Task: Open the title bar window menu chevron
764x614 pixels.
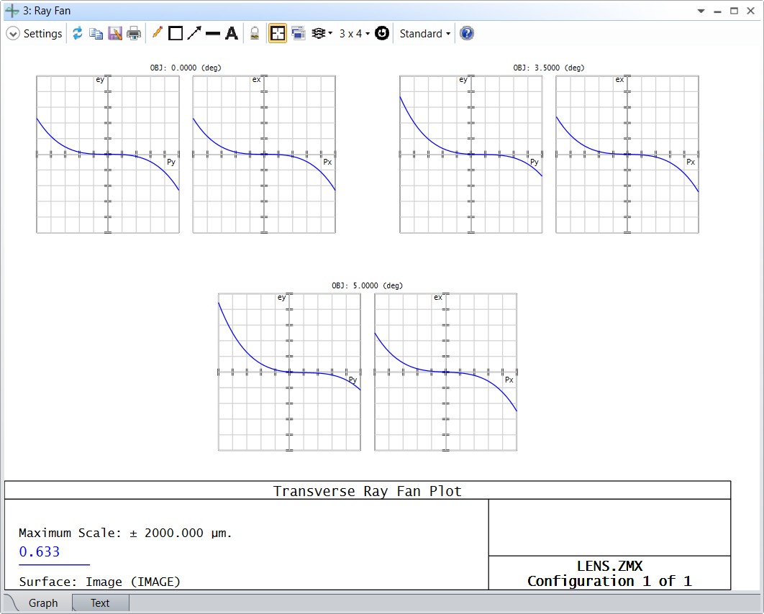Action: pos(700,10)
